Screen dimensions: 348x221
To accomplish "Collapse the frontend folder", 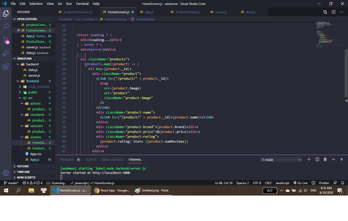I will pyautogui.click(x=33, y=81).
